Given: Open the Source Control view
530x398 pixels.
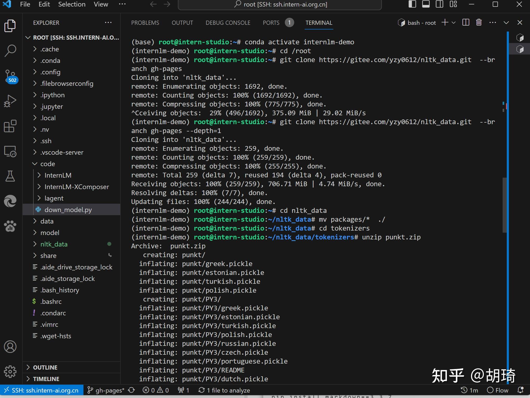Looking at the screenshot, I should tap(10, 76).
